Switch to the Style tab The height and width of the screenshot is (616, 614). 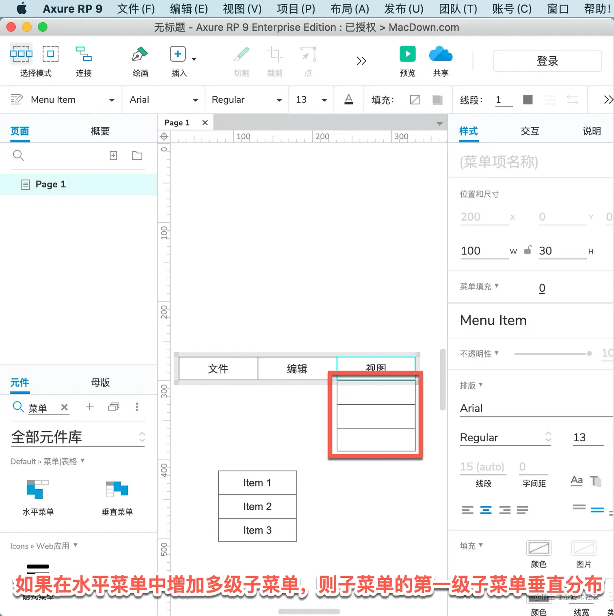(469, 131)
